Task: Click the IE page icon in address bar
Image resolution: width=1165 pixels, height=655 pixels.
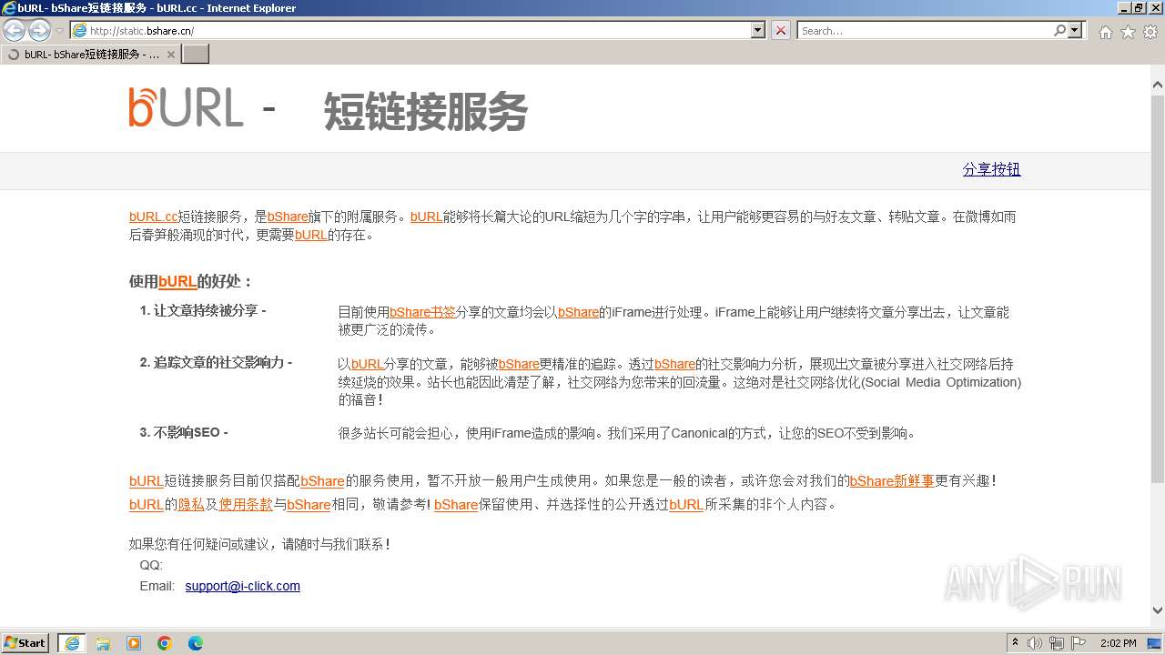Action: coord(80,31)
